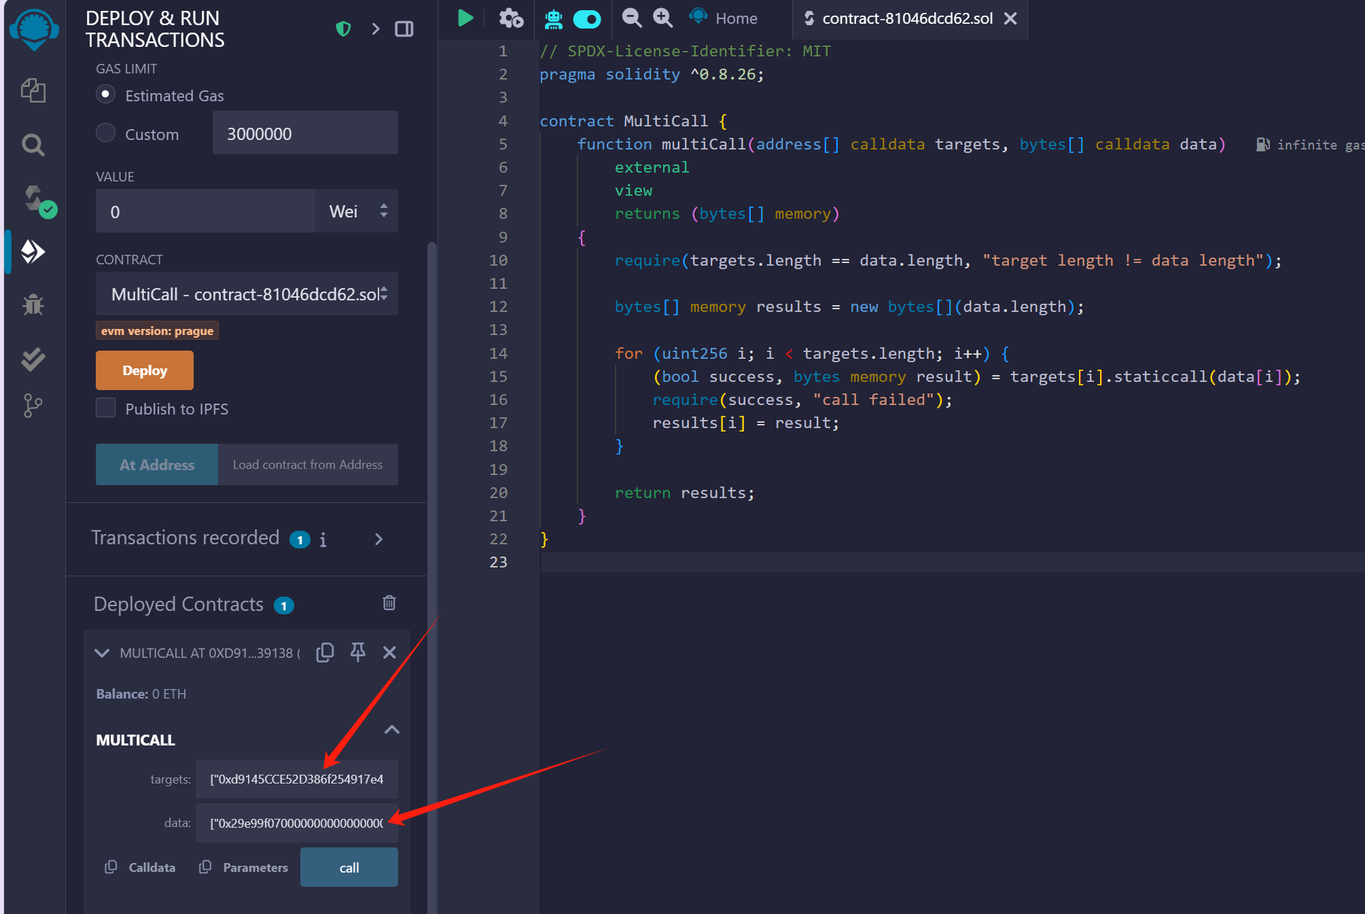
Task: Expand the Transactions recorded section
Action: point(379,540)
